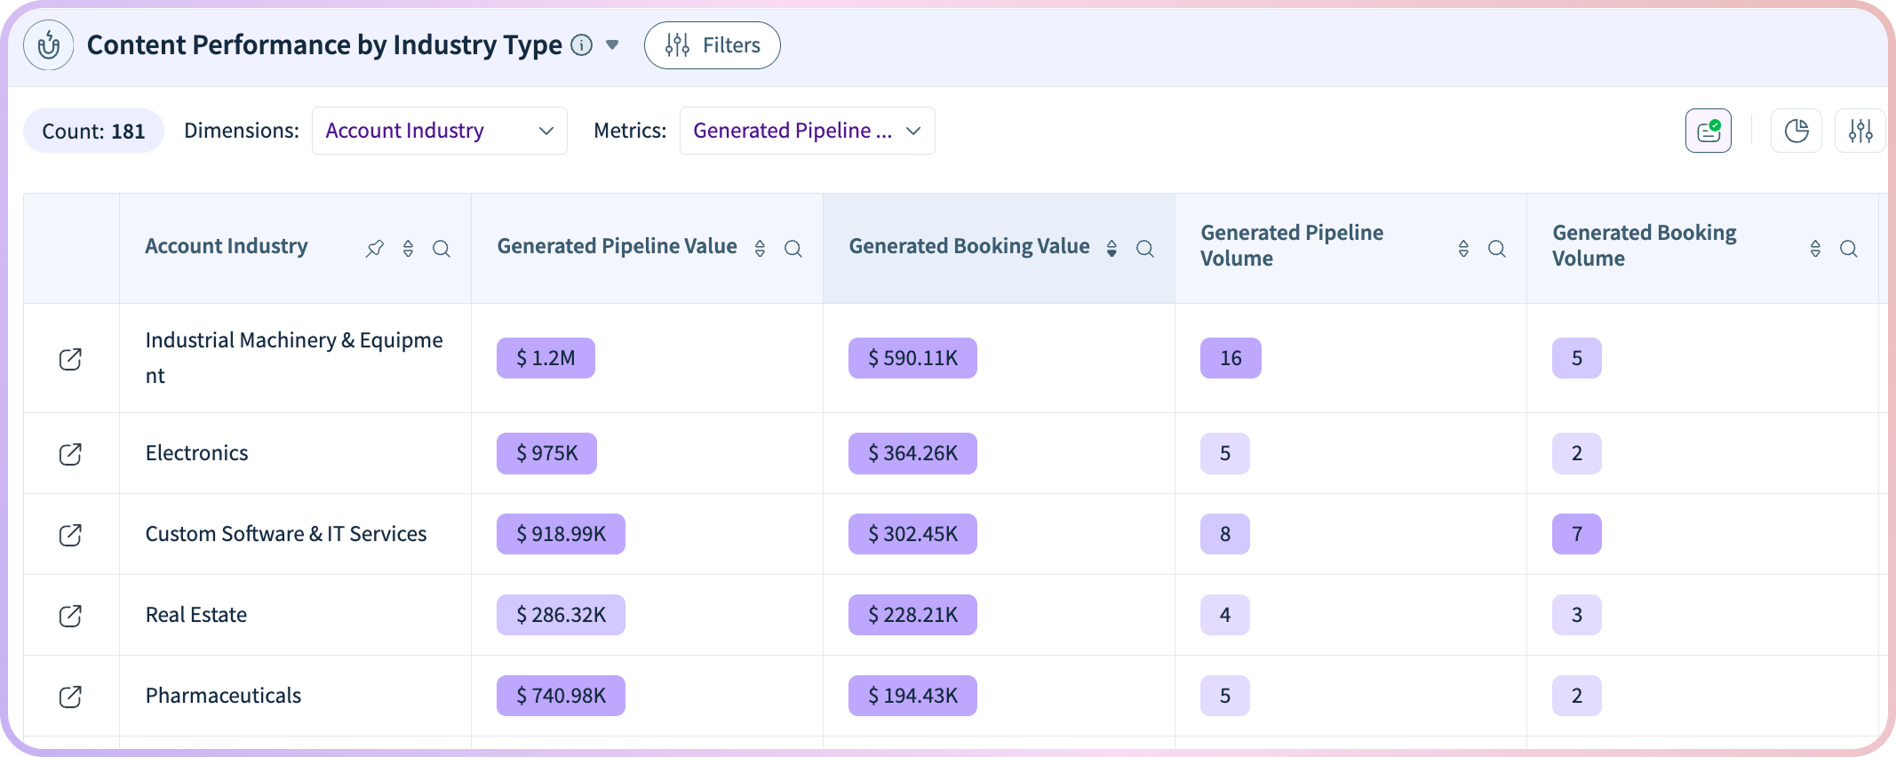Search within the Account Industry column

441,249
